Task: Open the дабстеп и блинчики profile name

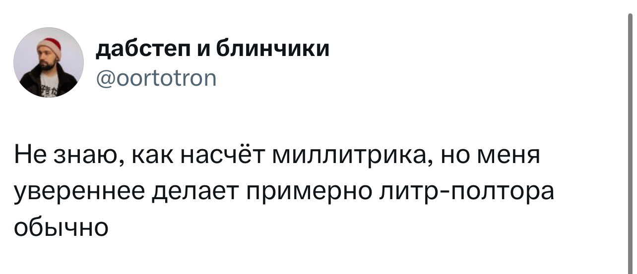Action: pos(212,50)
